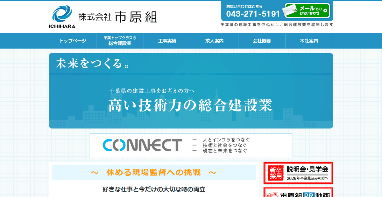Open the 求人案内 recruitment page
This screenshot has width=382, height=197.
[x=214, y=41]
